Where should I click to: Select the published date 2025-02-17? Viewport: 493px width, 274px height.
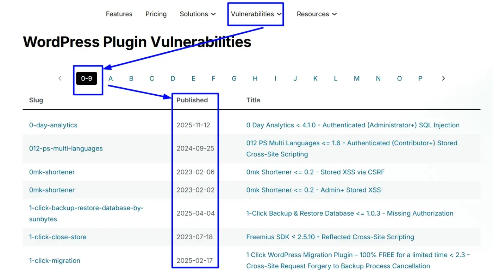(194, 261)
